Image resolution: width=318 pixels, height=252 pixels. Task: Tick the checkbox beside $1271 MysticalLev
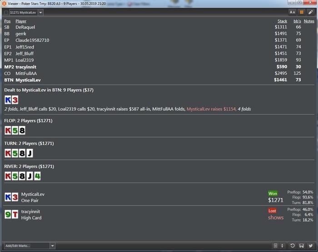[6, 13]
